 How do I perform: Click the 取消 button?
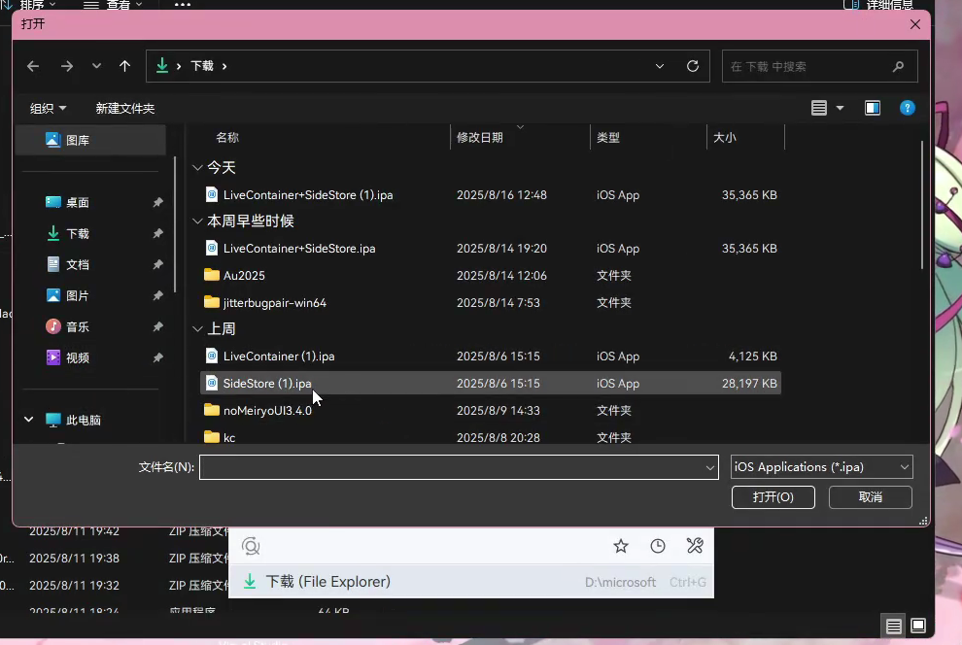pyautogui.click(x=870, y=497)
